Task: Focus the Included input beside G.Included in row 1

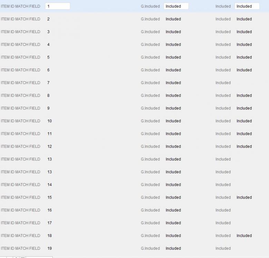Action: [x=176, y=6]
